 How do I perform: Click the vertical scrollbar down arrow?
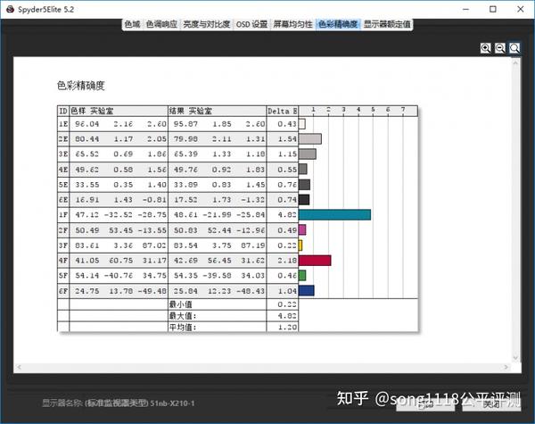515,358
